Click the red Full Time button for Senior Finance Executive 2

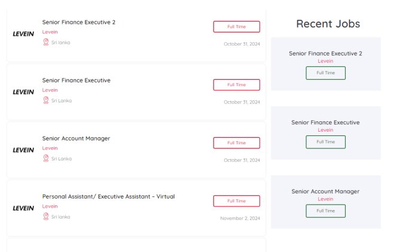[x=236, y=26]
